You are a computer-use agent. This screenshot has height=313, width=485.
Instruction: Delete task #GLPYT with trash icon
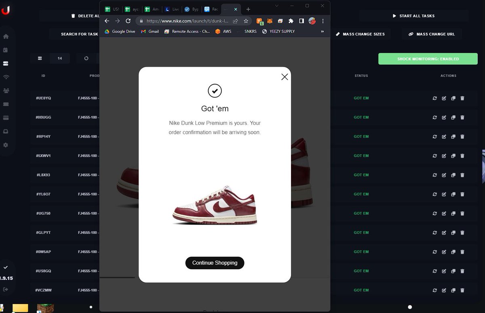click(x=462, y=233)
